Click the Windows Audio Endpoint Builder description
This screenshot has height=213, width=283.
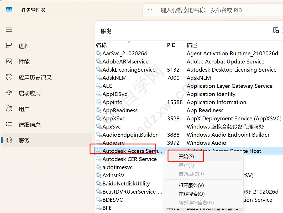point(228,135)
